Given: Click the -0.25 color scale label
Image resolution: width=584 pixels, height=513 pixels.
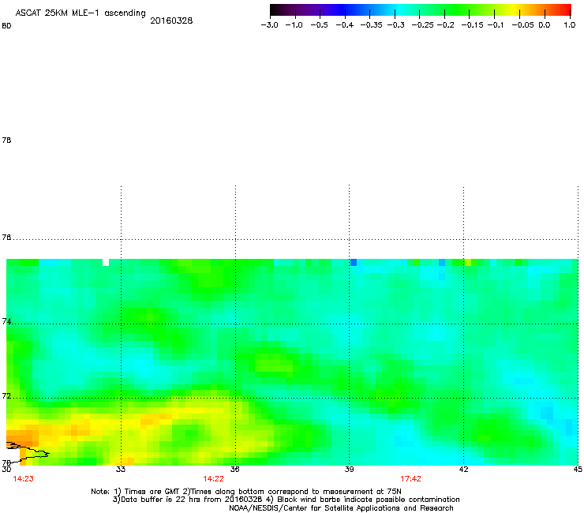Looking at the screenshot, I should pyautogui.click(x=423, y=25).
